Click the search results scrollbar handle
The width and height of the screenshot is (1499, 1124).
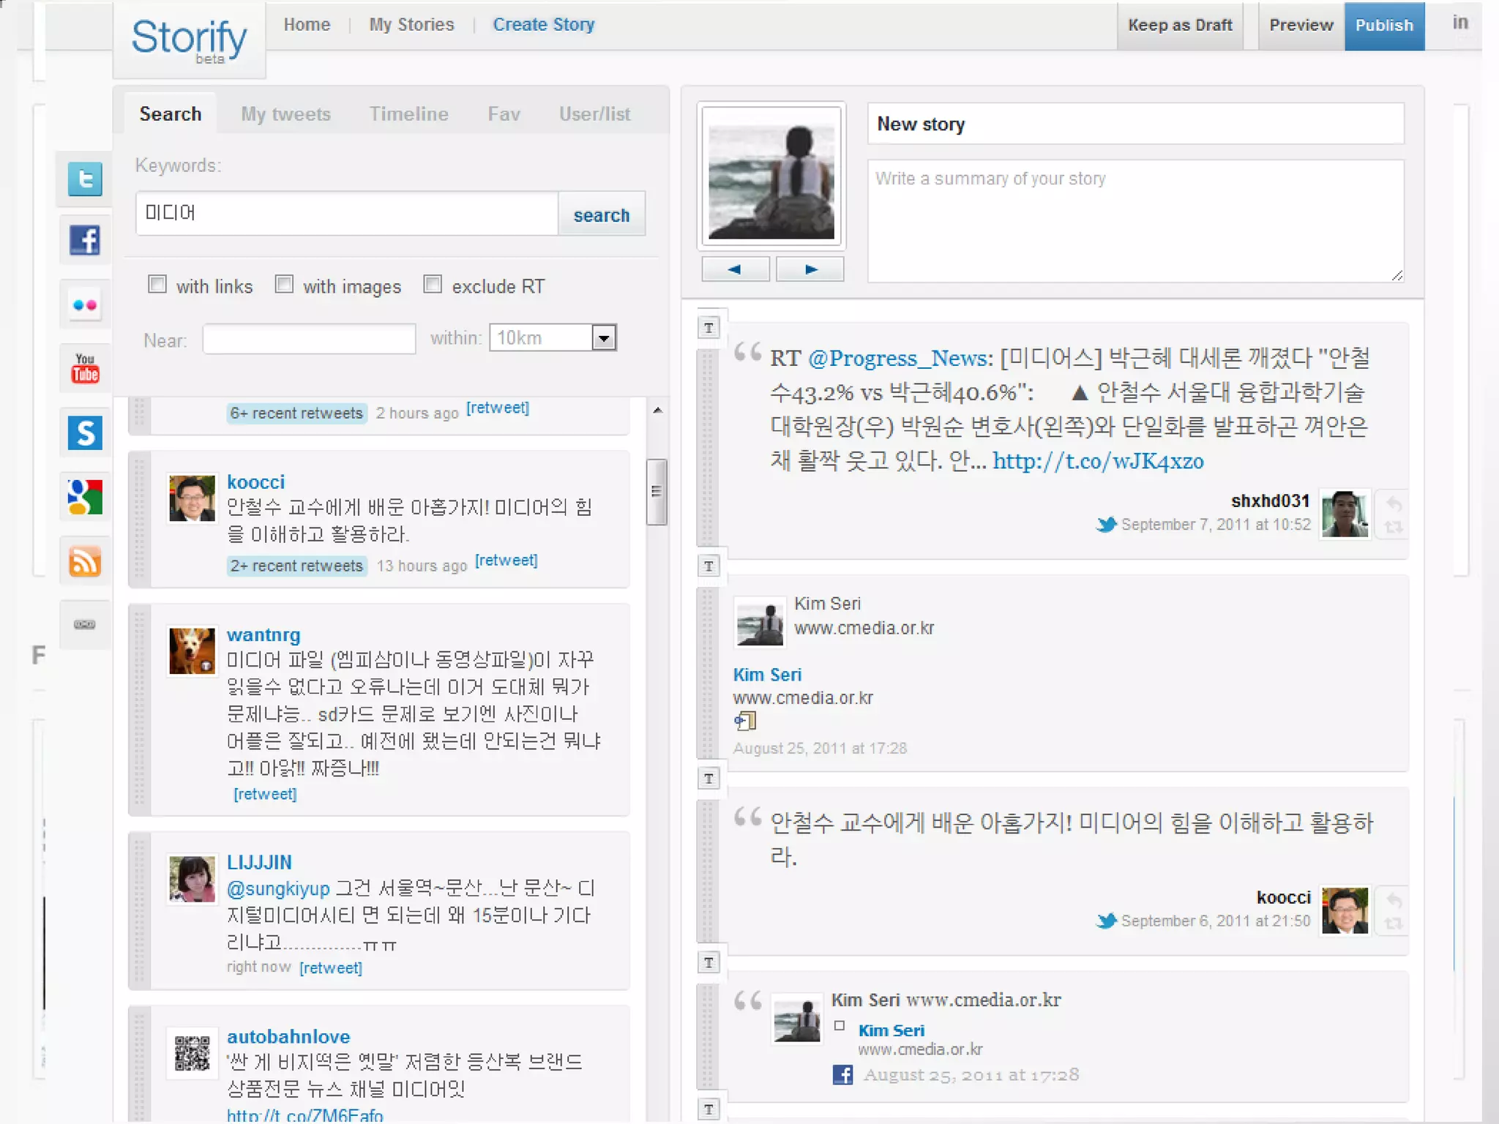[657, 491]
